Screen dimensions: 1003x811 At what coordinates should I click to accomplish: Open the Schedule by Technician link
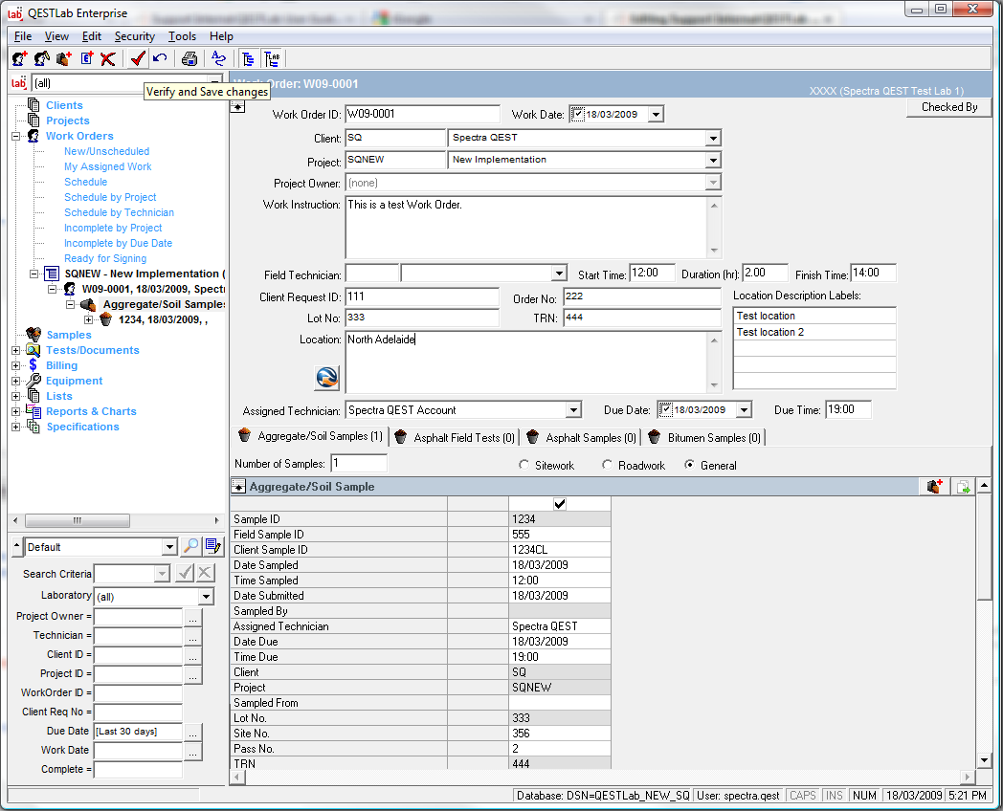coord(119,212)
